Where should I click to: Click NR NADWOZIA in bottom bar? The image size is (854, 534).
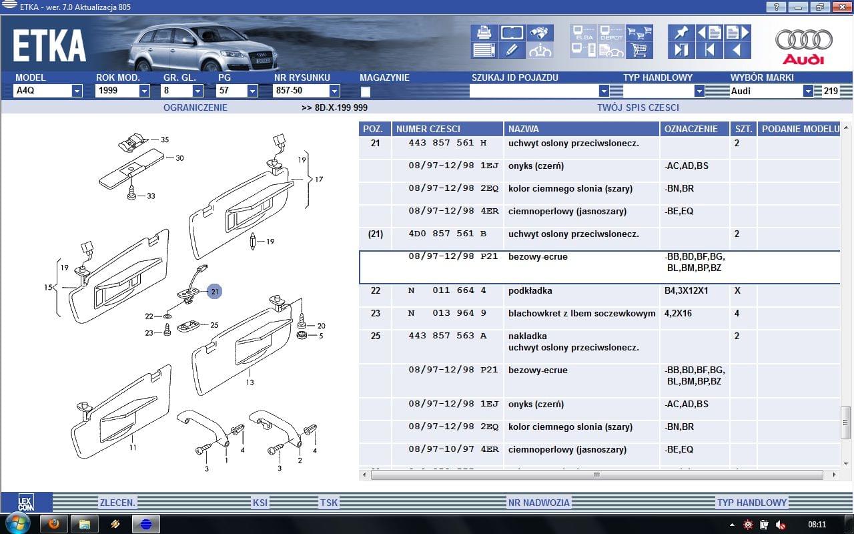coord(539,503)
